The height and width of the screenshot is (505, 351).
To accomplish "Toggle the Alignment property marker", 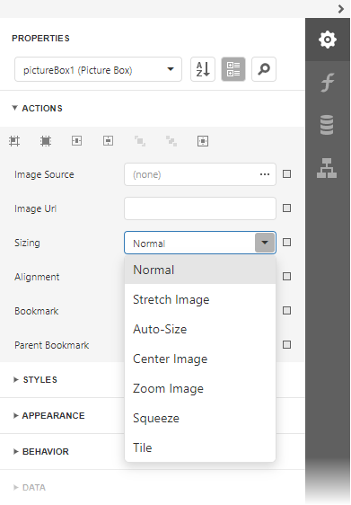I will 286,277.
